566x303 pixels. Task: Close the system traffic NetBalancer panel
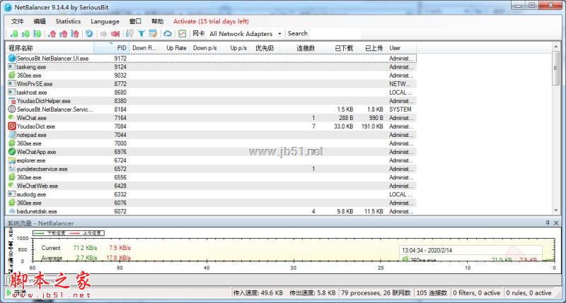[x=556, y=223]
